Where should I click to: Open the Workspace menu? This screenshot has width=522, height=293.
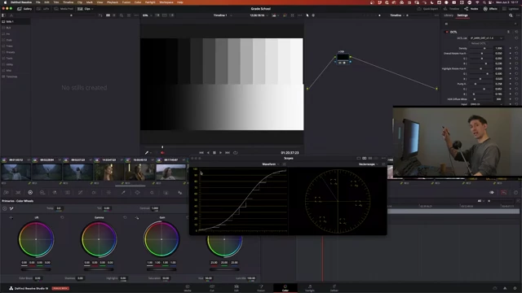[166, 2]
